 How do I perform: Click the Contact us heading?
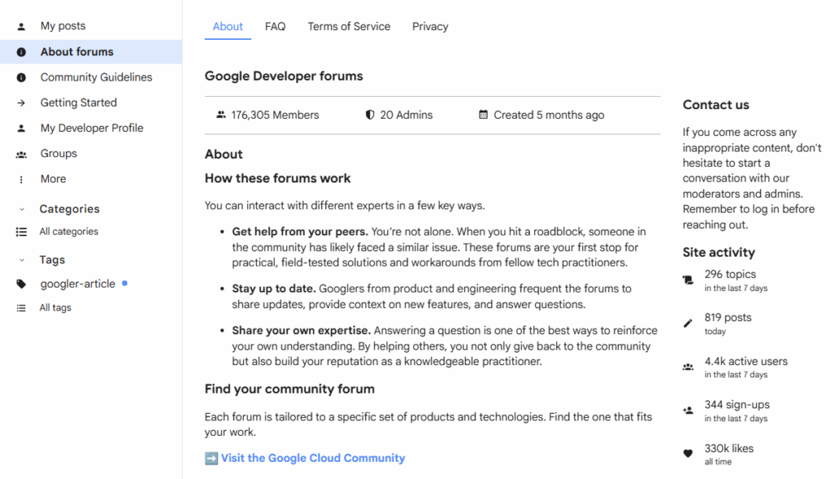tap(716, 105)
